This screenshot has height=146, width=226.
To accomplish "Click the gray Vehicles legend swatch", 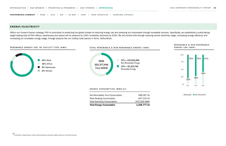I will click(x=39, y=71).
